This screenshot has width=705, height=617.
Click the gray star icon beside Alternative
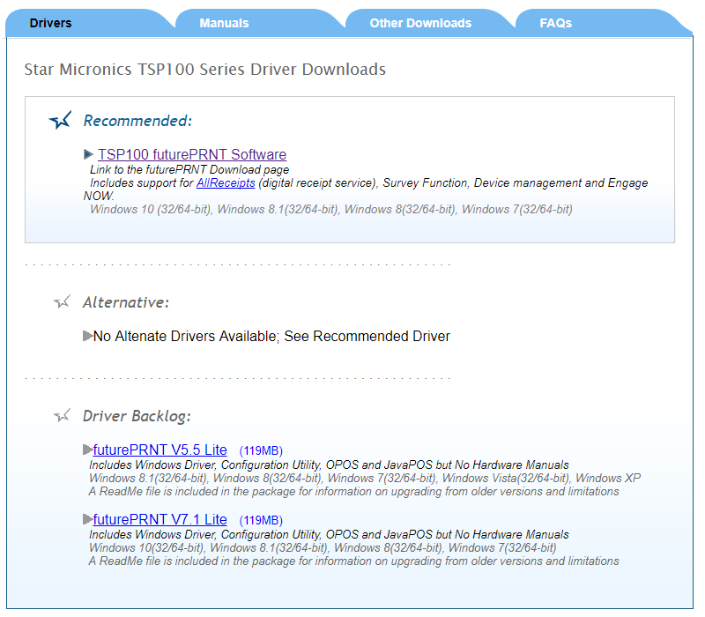(62, 301)
